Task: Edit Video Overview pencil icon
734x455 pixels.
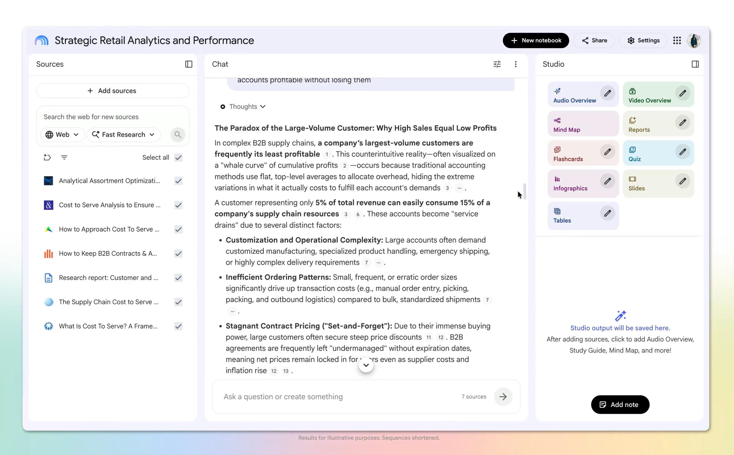Action: 683,93
